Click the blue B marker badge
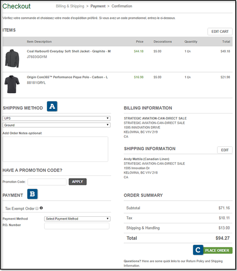The height and width of the screenshot is (271, 237). pos(33,194)
